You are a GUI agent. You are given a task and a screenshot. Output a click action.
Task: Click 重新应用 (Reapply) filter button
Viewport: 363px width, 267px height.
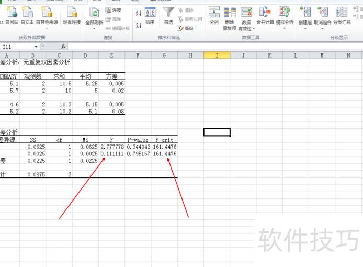click(190, 19)
